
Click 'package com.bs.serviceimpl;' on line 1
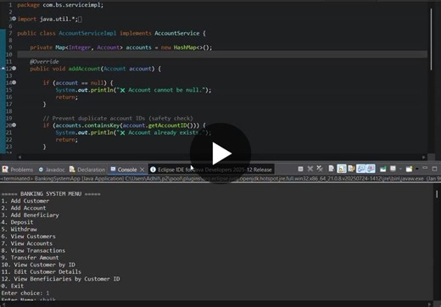point(60,5)
